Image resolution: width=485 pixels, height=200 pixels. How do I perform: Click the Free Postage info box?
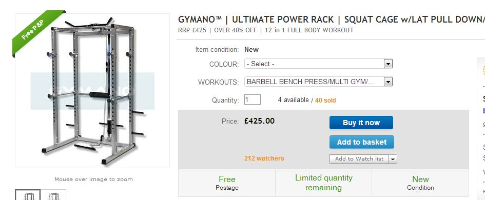click(x=227, y=183)
